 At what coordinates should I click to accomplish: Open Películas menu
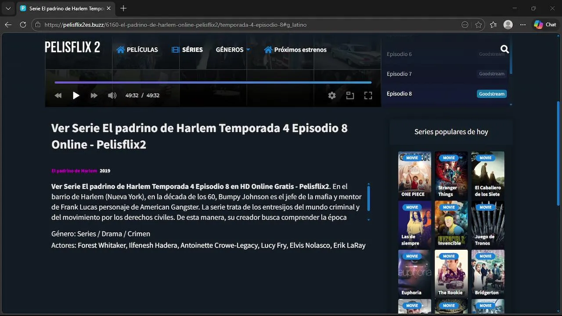coord(137,50)
